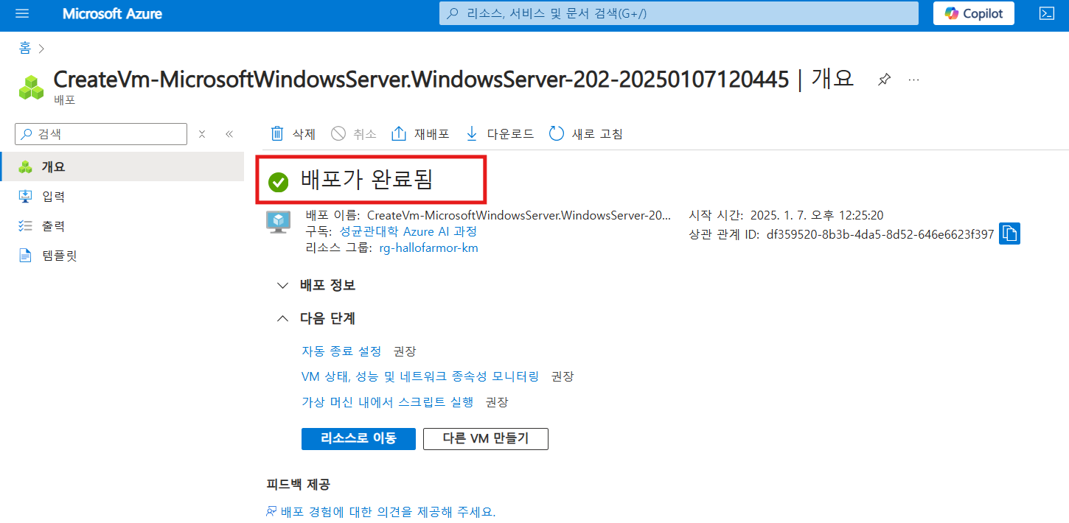Click the 재배포 toolbar button
Image resolution: width=1069 pixels, height=523 pixels.
coord(420,133)
